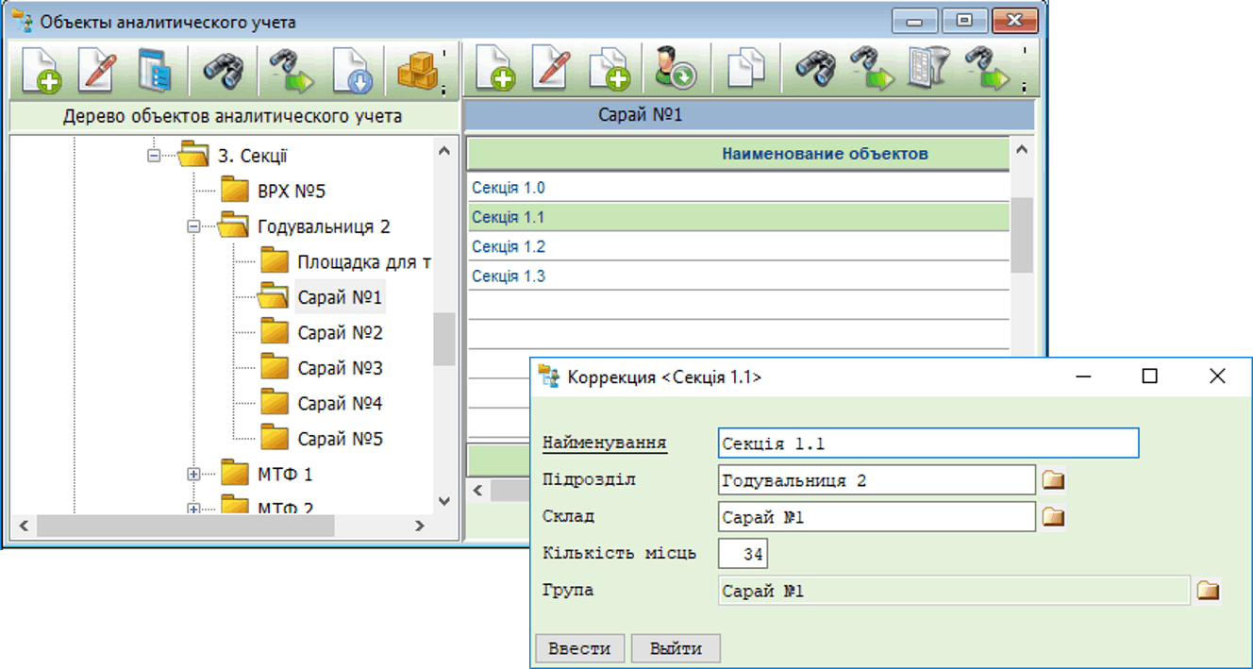This screenshot has width=1253, height=669.
Task: Click the 'Кількість місць' number field
Action: coord(743,555)
